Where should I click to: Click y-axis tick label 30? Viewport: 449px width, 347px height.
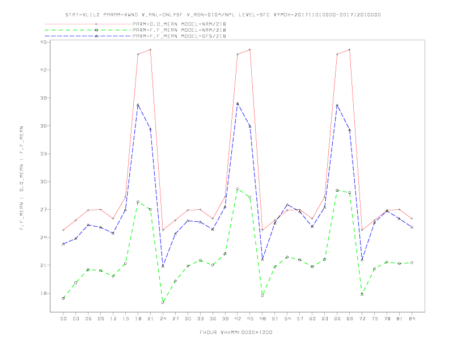click(44, 181)
